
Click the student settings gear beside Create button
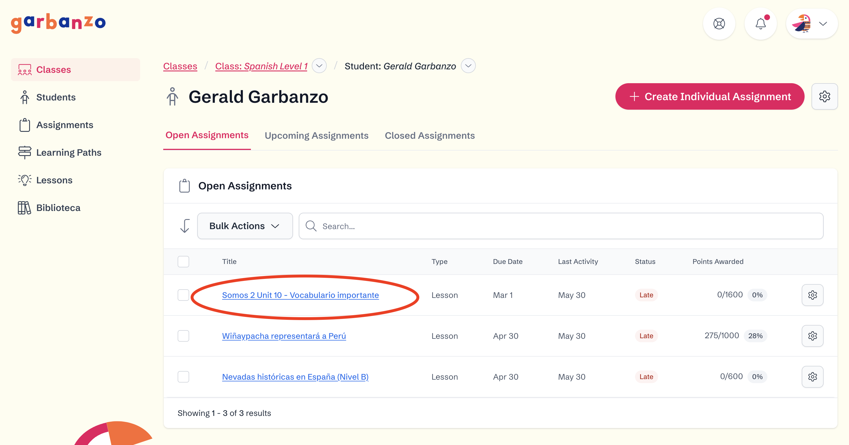point(824,96)
